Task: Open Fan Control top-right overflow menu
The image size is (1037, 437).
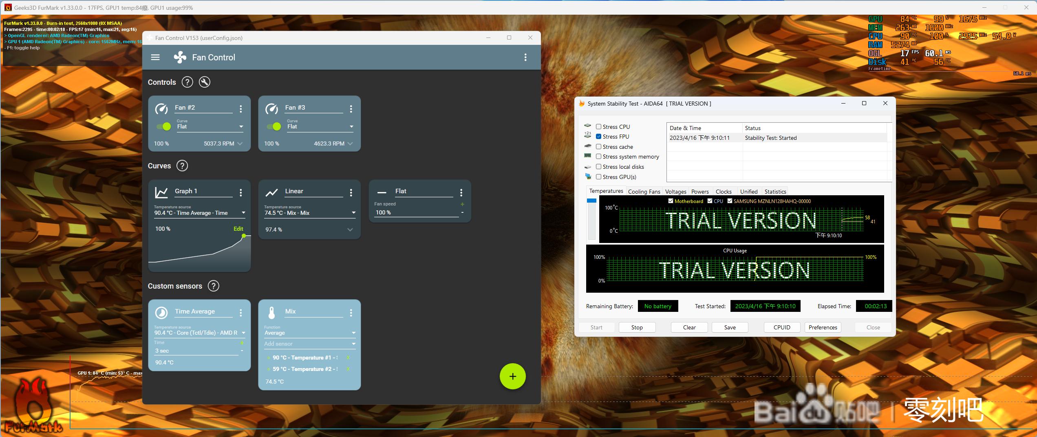Action: (x=525, y=57)
